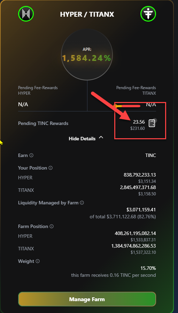Show info for Liquidity Managed by Farm
Viewport: 178px width, 313px height.
[x=82, y=203]
